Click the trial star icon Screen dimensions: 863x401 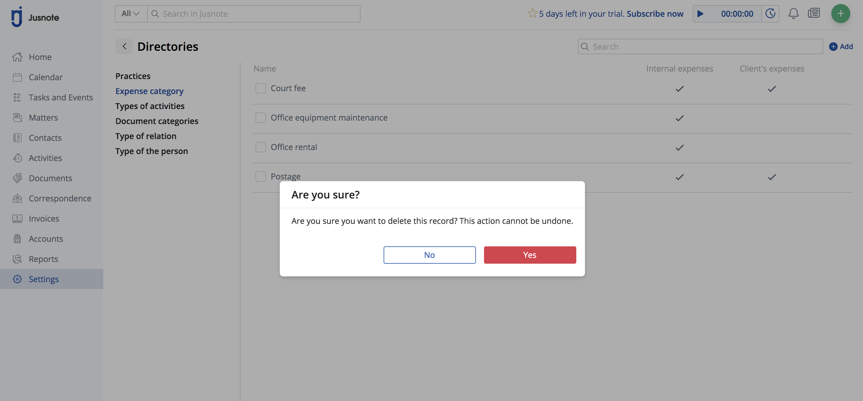[x=532, y=13]
